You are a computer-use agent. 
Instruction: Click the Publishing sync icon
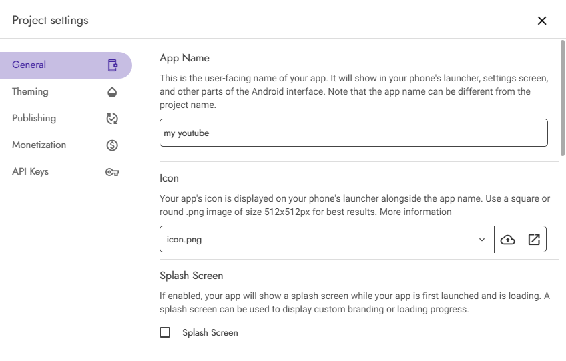112,119
